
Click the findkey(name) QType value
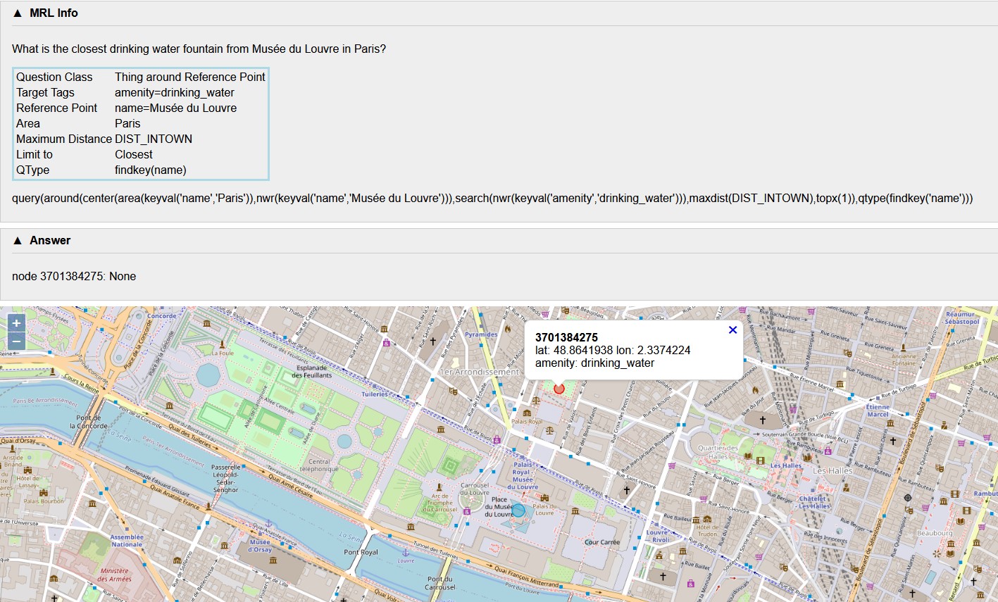[x=151, y=170]
